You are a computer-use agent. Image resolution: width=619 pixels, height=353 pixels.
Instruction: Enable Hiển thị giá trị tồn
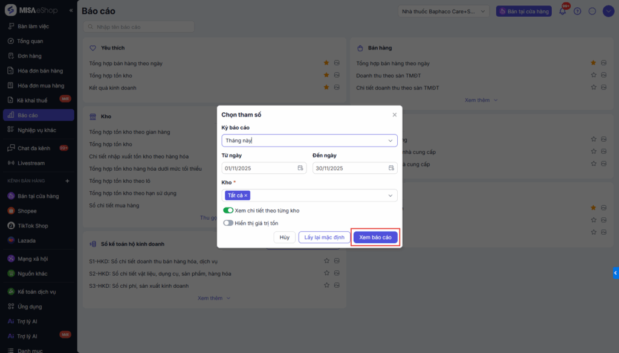pyautogui.click(x=228, y=223)
